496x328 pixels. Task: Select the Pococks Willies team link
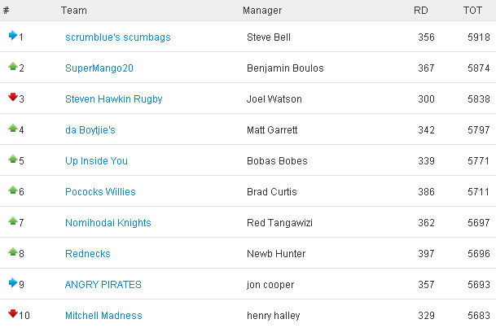(x=100, y=192)
